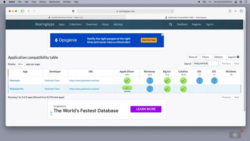Open the Bookmarks menu
The image size is (250, 141).
tap(55, 2)
